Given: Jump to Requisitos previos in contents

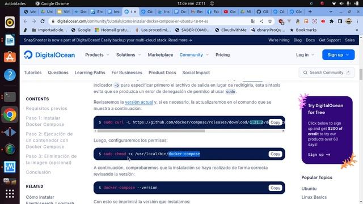Looking at the screenshot, I should click(47, 108).
